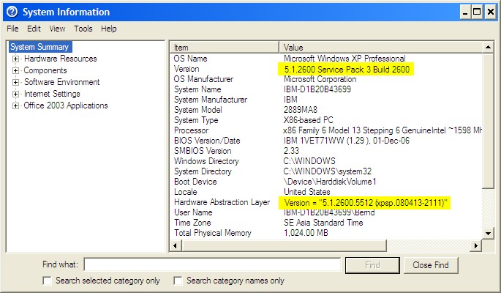The height and width of the screenshot is (293, 501).
Task: Click the Find what input field
Action: [x=213, y=265]
